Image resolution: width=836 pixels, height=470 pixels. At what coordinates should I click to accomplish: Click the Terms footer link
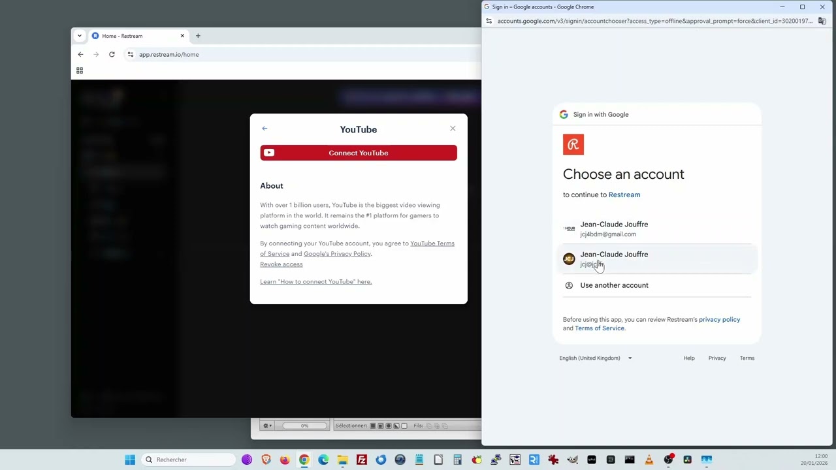(747, 358)
